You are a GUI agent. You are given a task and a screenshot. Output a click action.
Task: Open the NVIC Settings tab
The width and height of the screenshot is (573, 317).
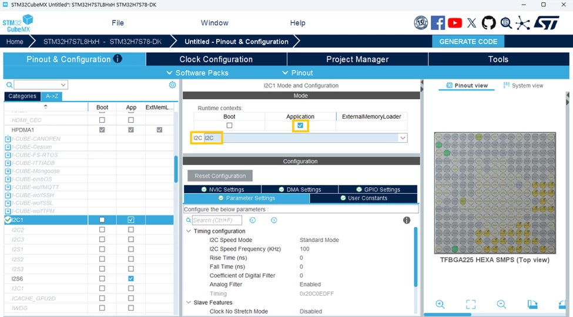tap(223, 189)
